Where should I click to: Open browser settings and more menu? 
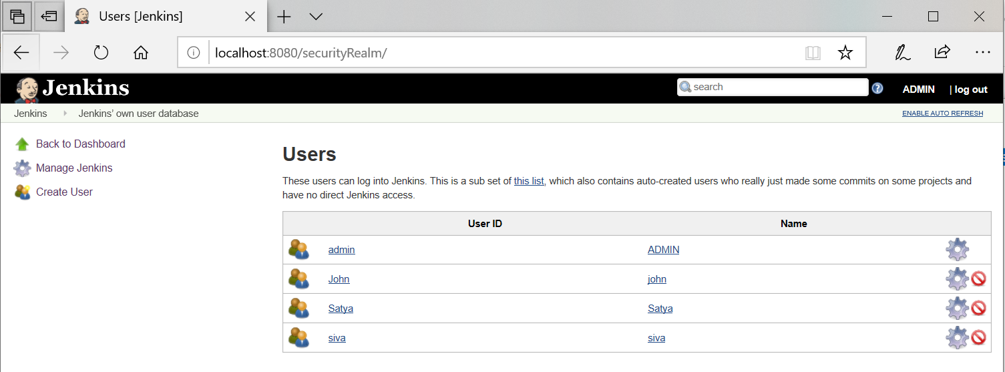(x=982, y=52)
